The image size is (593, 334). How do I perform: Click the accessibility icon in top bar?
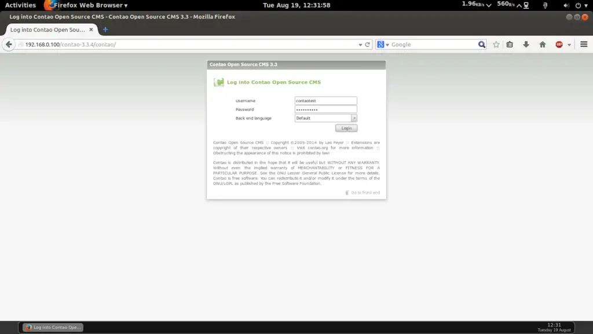click(545, 6)
